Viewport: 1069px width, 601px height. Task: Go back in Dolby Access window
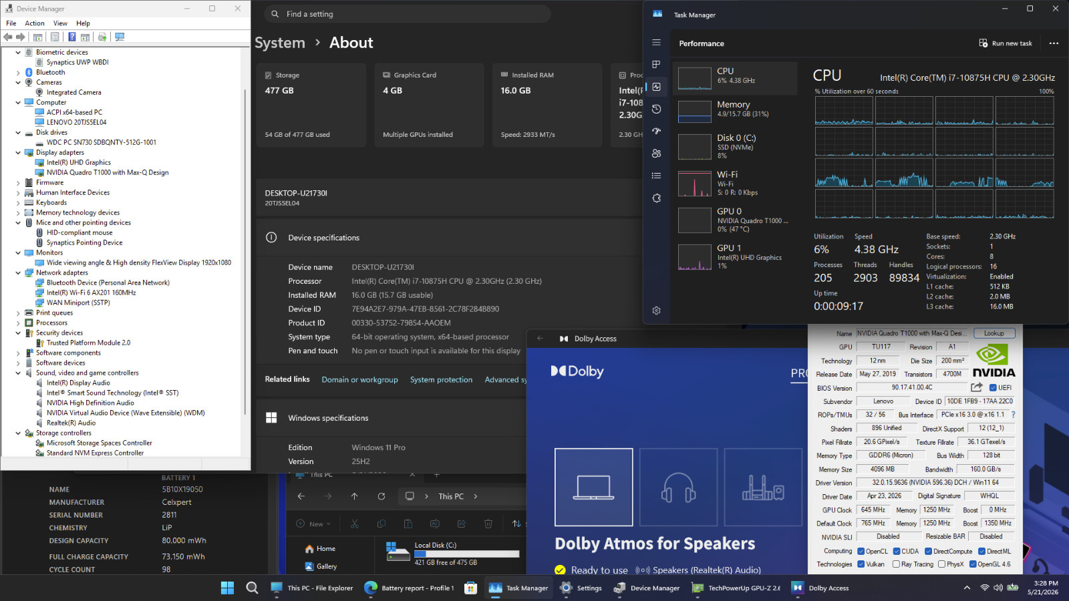[540, 339]
